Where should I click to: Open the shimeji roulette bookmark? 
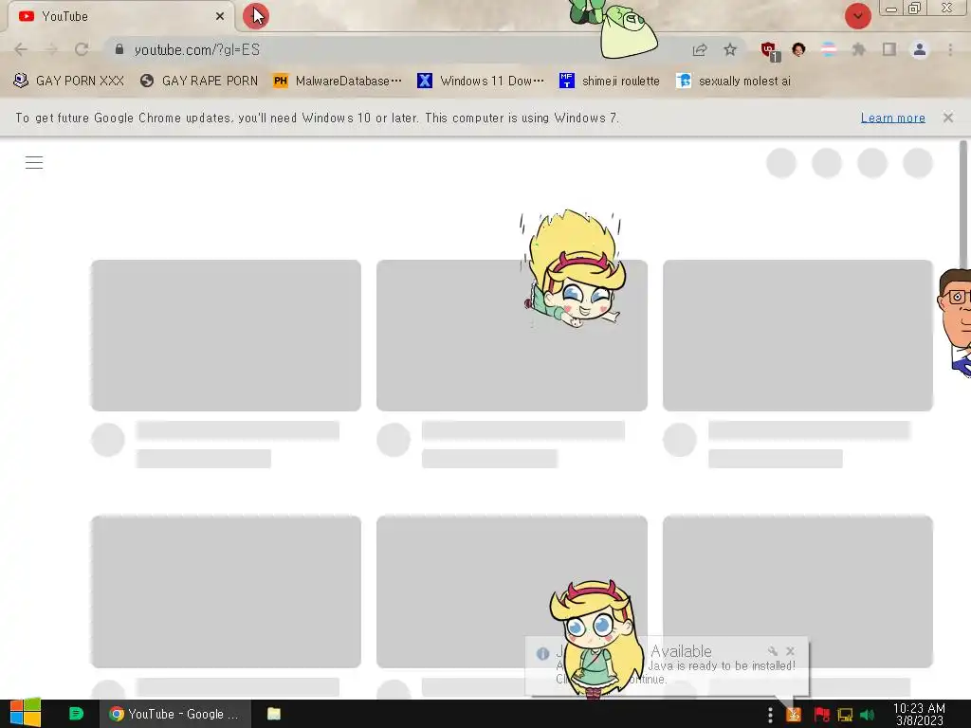coord(610,81)
